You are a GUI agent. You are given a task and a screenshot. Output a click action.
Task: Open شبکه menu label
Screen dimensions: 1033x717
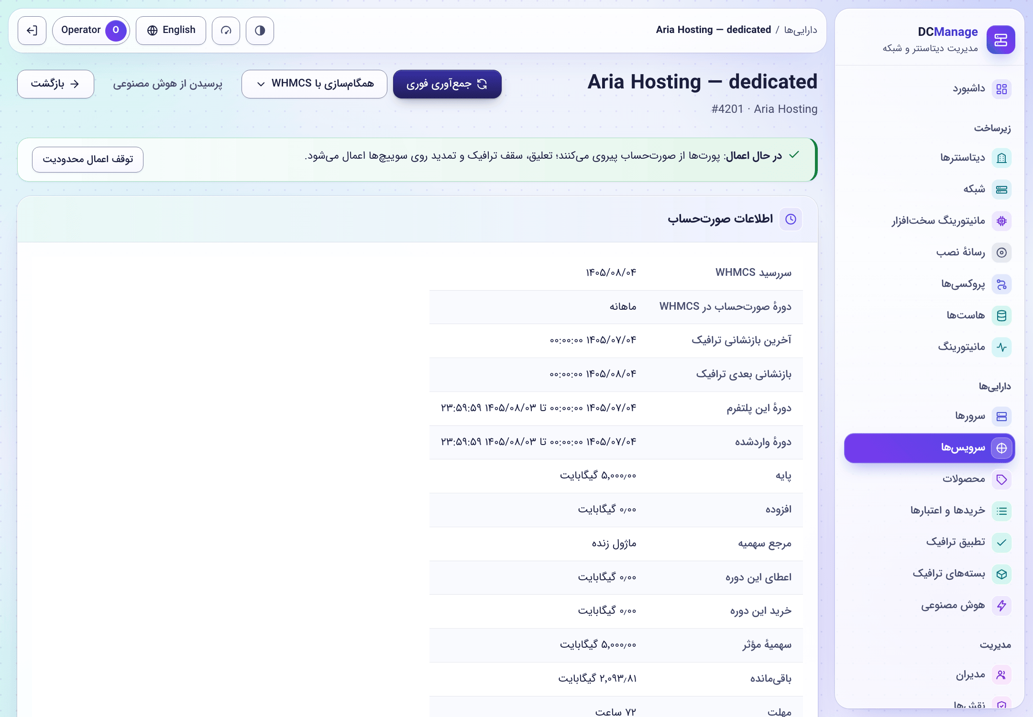[974, 189]
